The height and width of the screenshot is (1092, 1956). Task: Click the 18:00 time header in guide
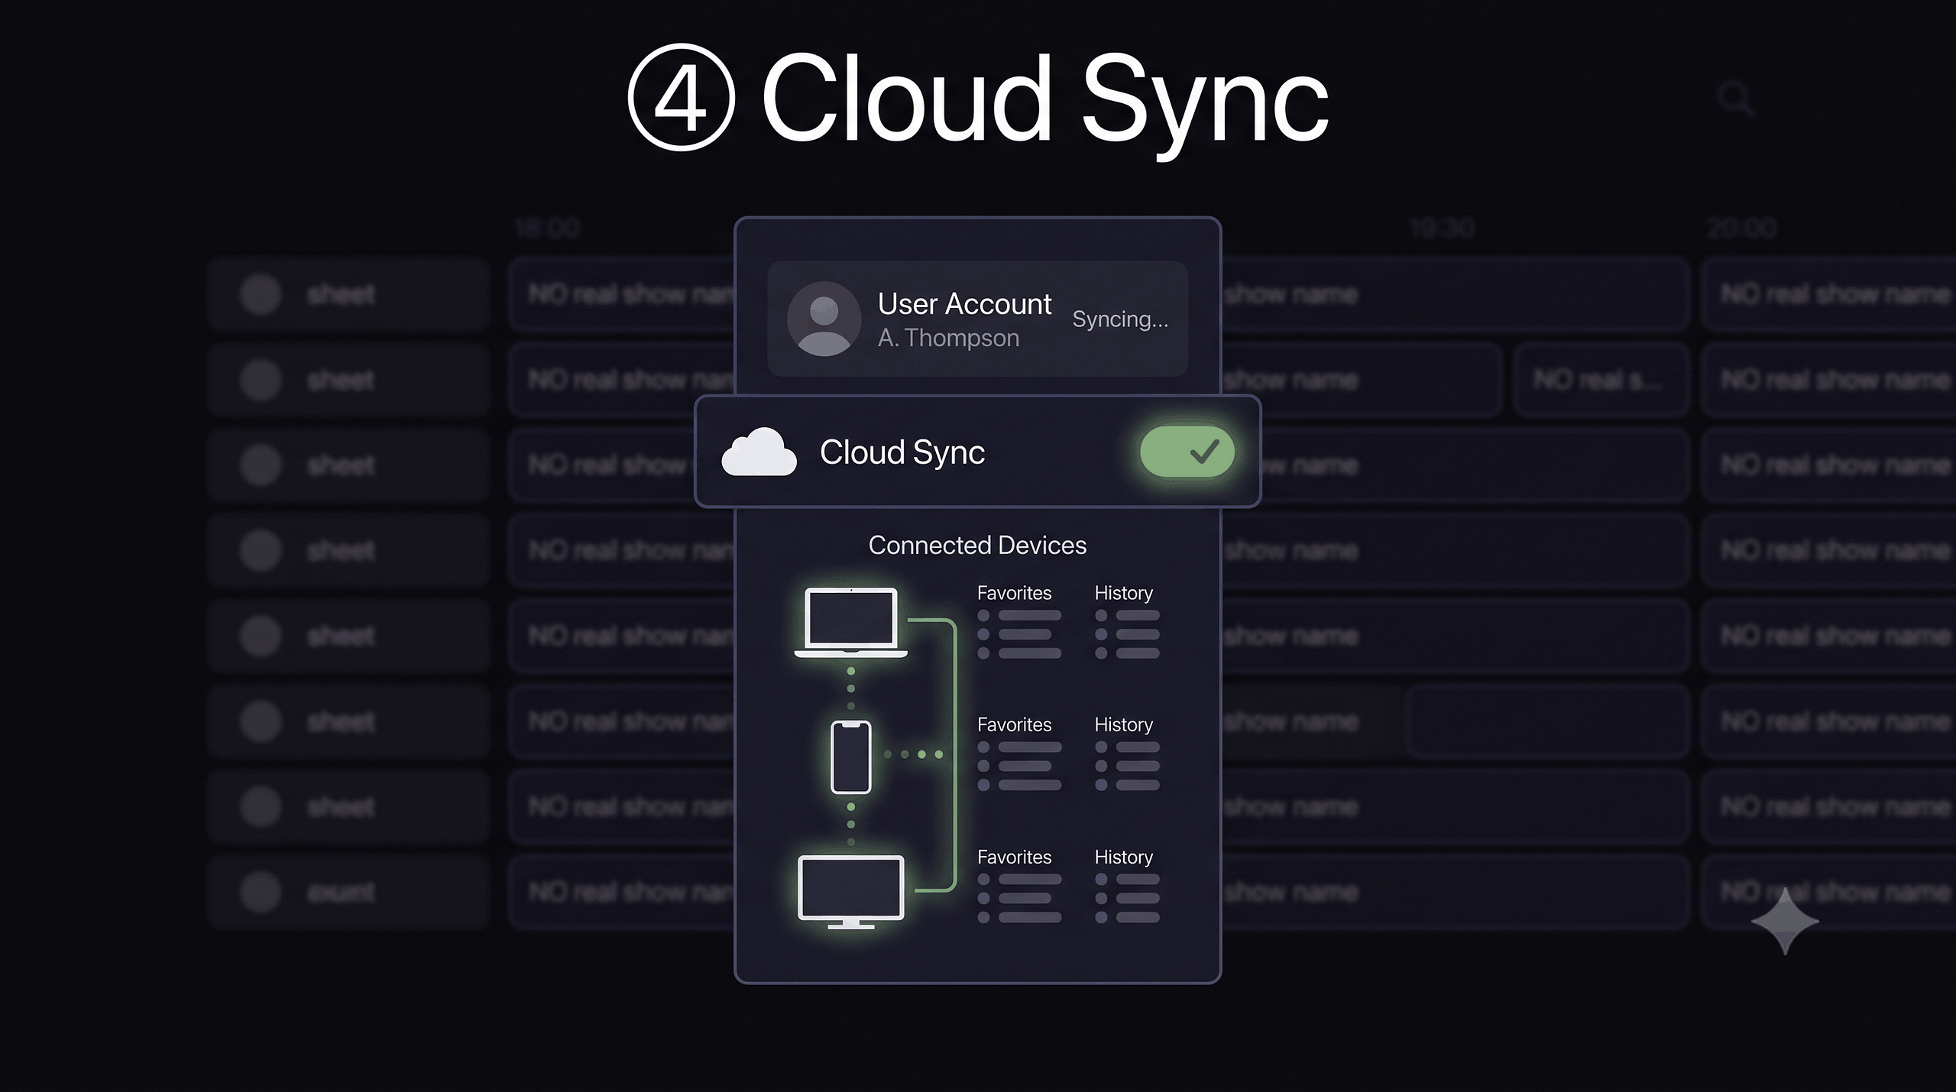[x=547, y=228]
